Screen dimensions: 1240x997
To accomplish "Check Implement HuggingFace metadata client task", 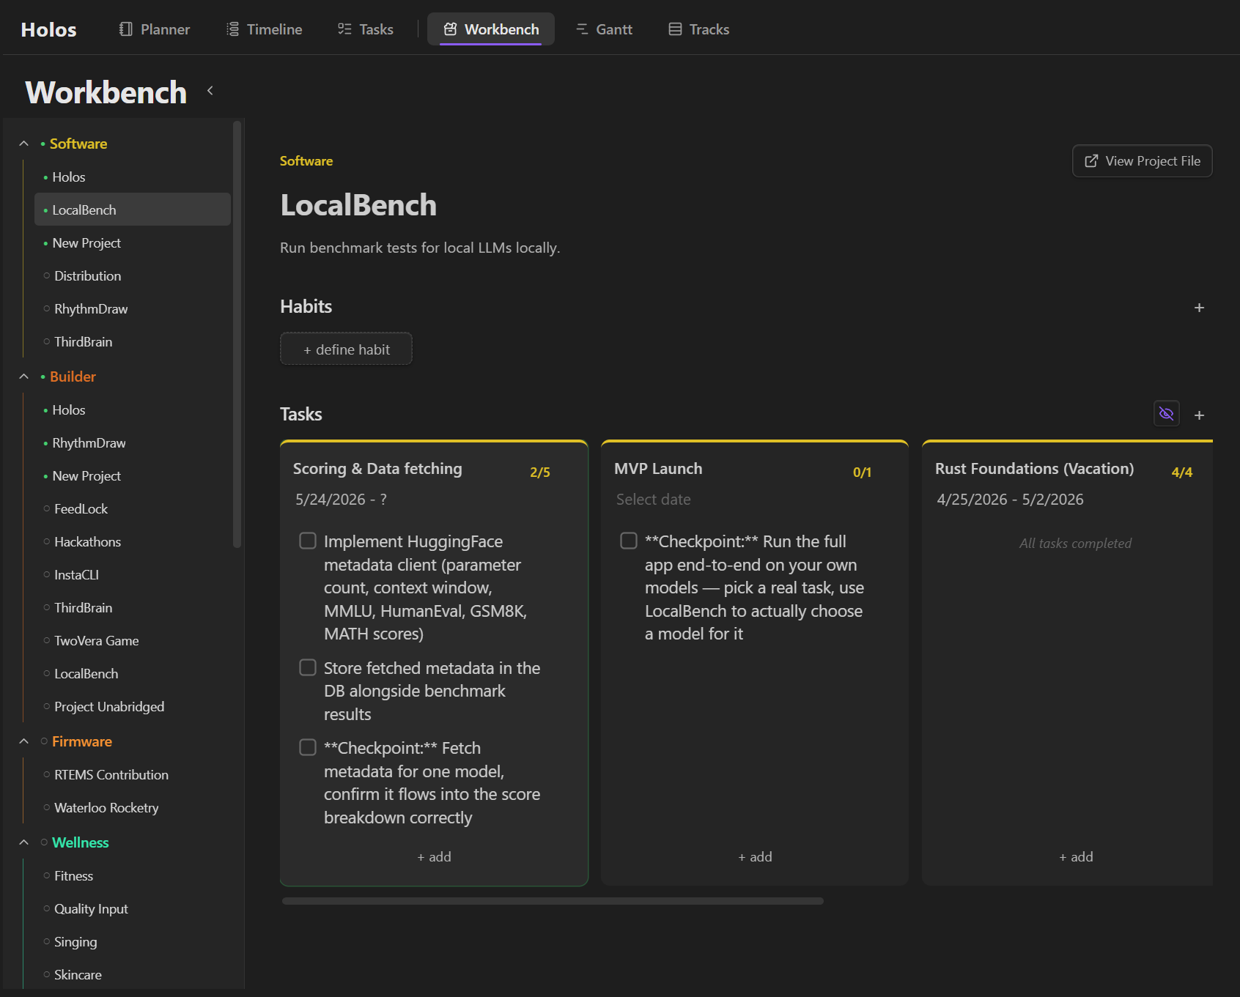I will 308,541.
